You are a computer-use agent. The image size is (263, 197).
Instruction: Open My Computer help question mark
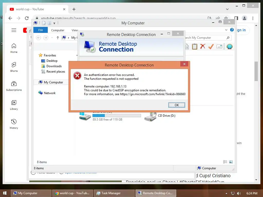(232, 30)
